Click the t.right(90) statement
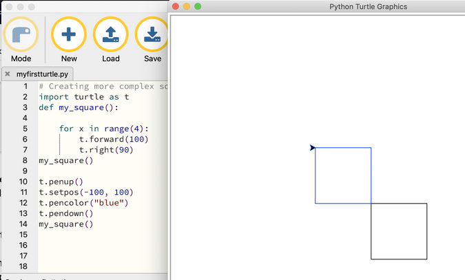Screen dimensions: 465x280 [106, 150]
